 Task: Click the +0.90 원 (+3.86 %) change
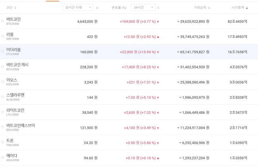point(141,143)
